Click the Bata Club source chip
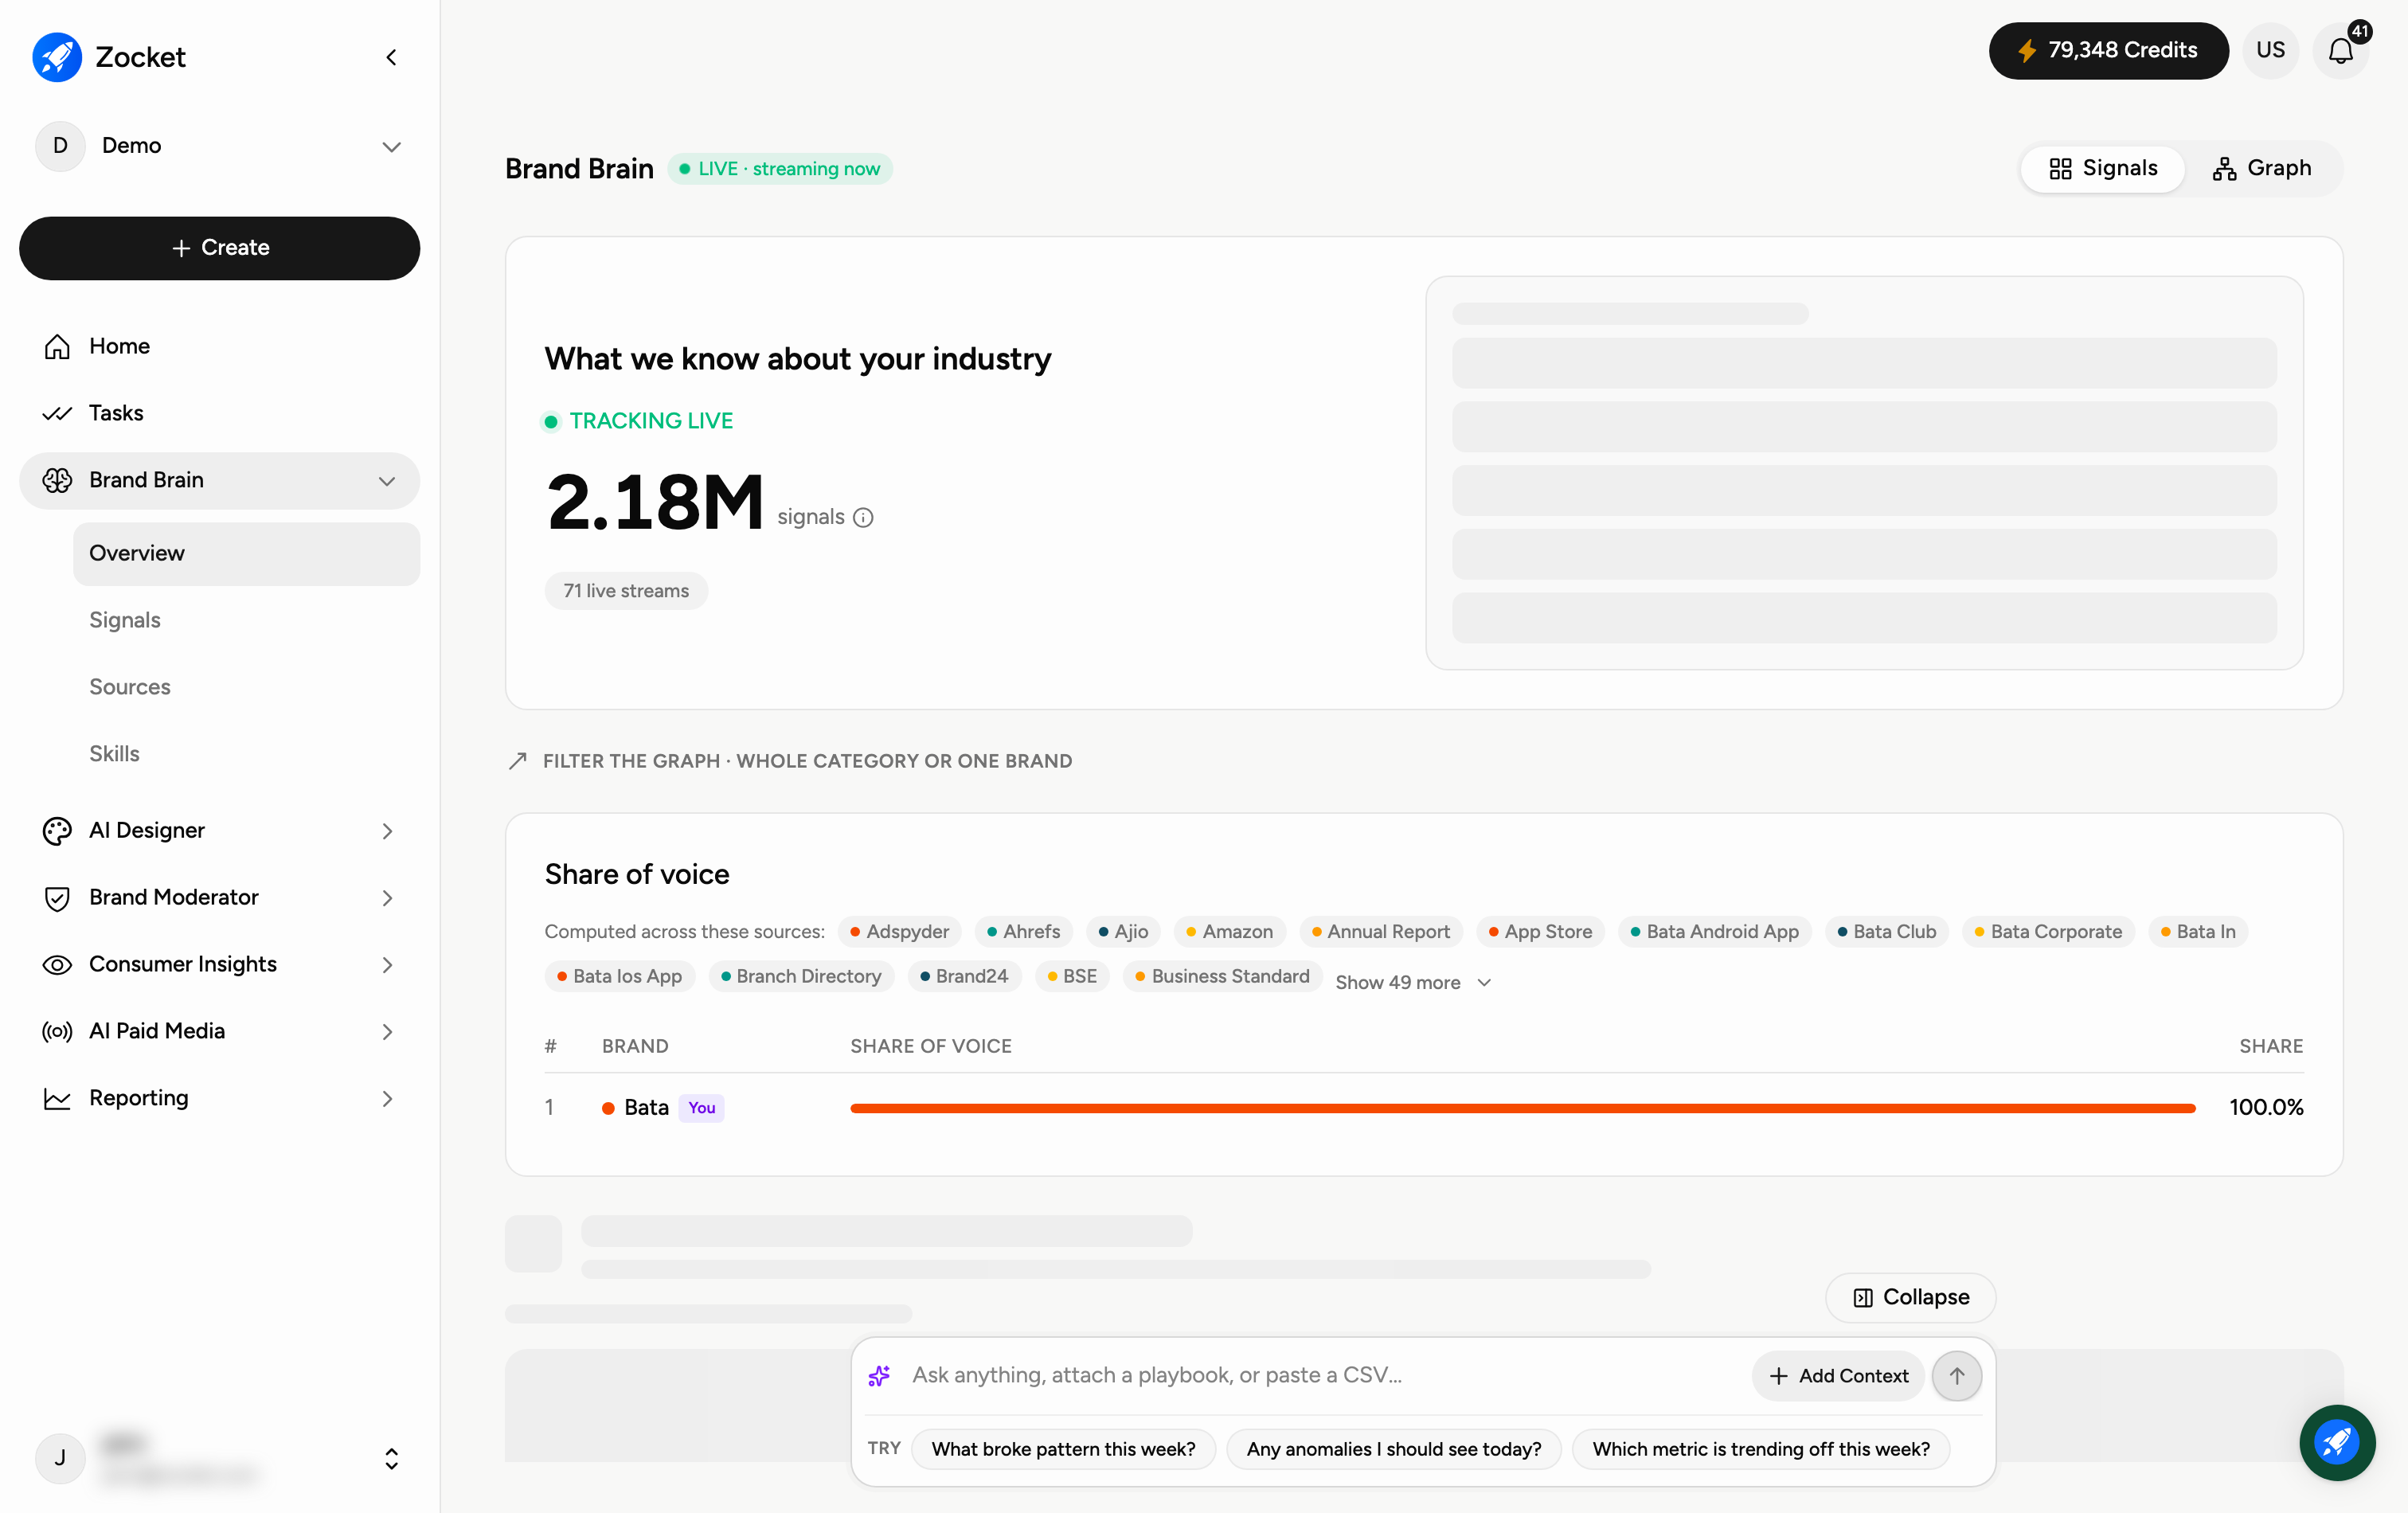The height and width of the screenshot is (1513, 2408). pos(1886,932)
